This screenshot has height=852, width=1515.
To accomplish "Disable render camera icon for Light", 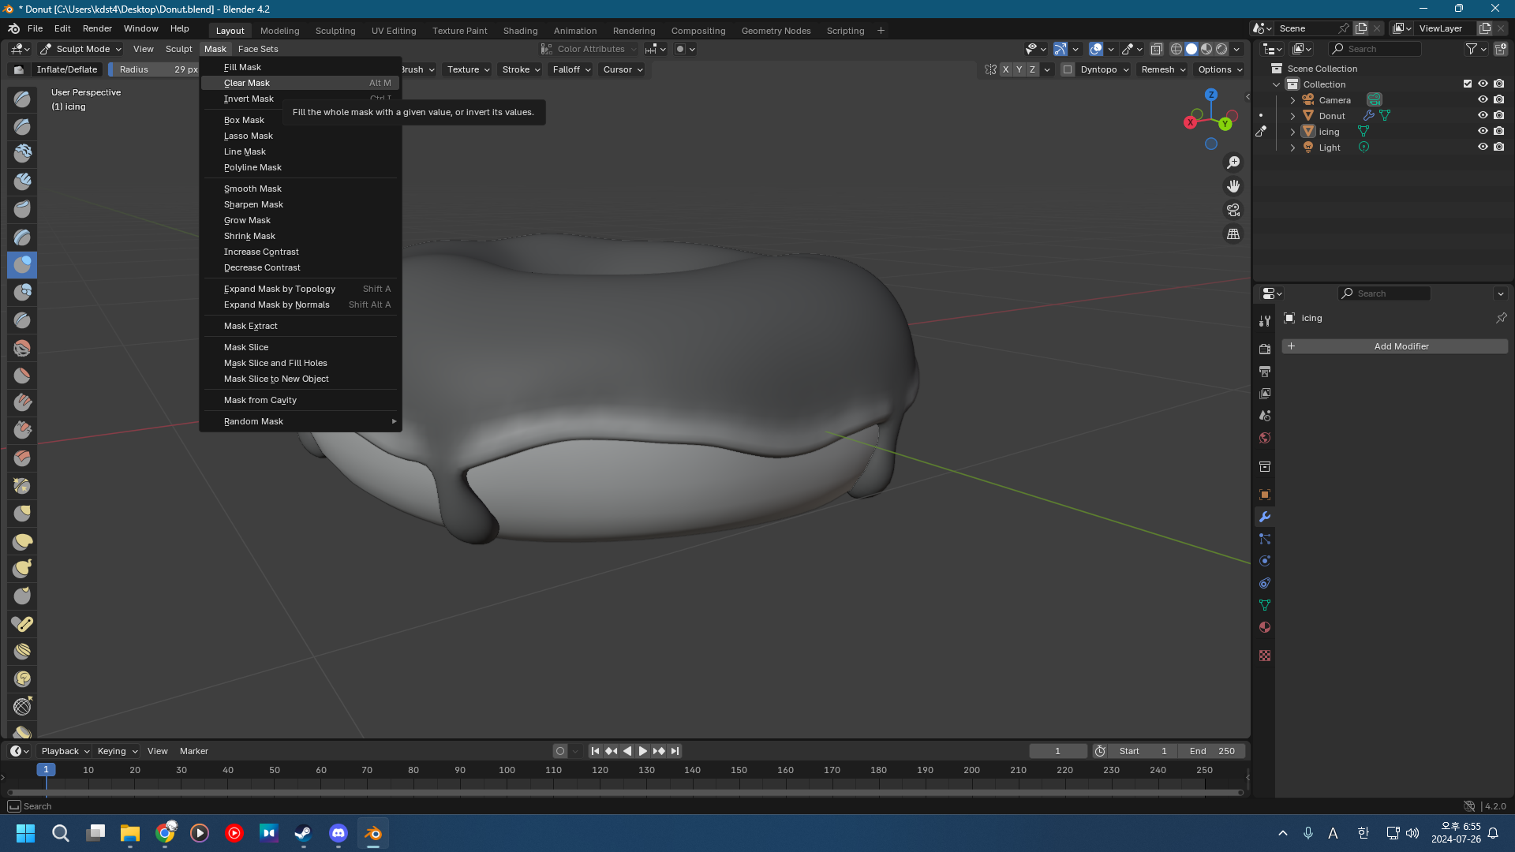I will (x=1499, y=148).
